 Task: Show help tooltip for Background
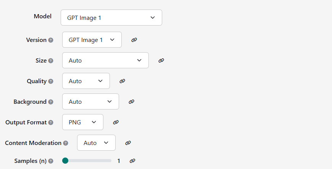(x=51, y=102)
